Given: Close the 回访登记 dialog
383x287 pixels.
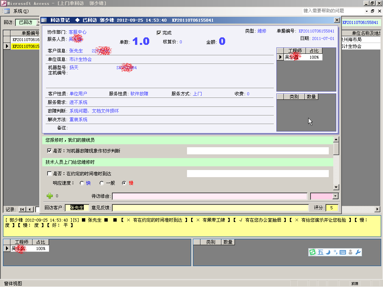Looking at the screenshot, I should [x=337, y=20].
